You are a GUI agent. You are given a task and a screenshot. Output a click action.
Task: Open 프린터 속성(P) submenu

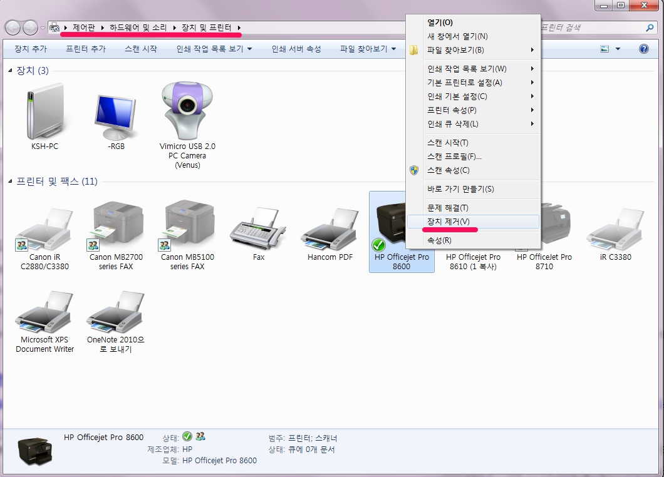coord(473,110)
